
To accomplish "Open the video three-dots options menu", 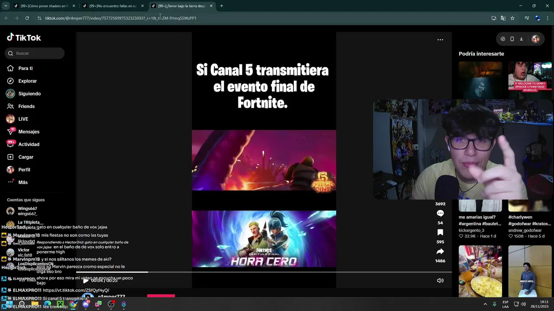I will (440, 40).
